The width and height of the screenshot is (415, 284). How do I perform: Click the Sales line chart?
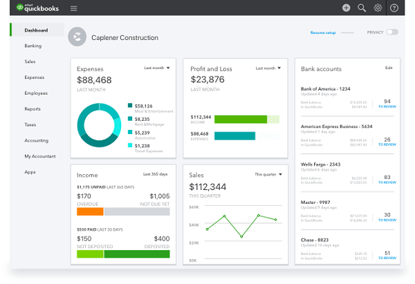tap(241, 226)
